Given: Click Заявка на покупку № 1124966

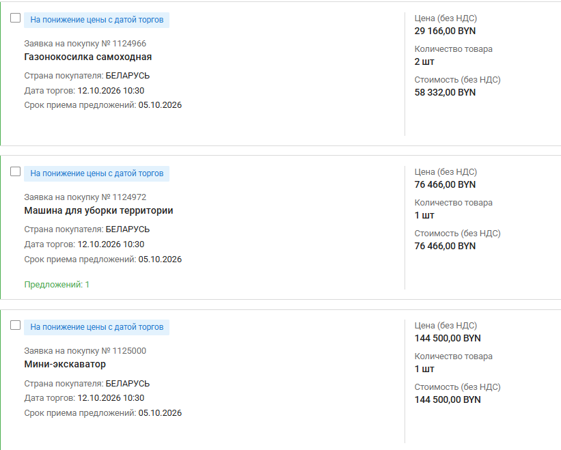Looking at the screenshot, I should [85, 44].
